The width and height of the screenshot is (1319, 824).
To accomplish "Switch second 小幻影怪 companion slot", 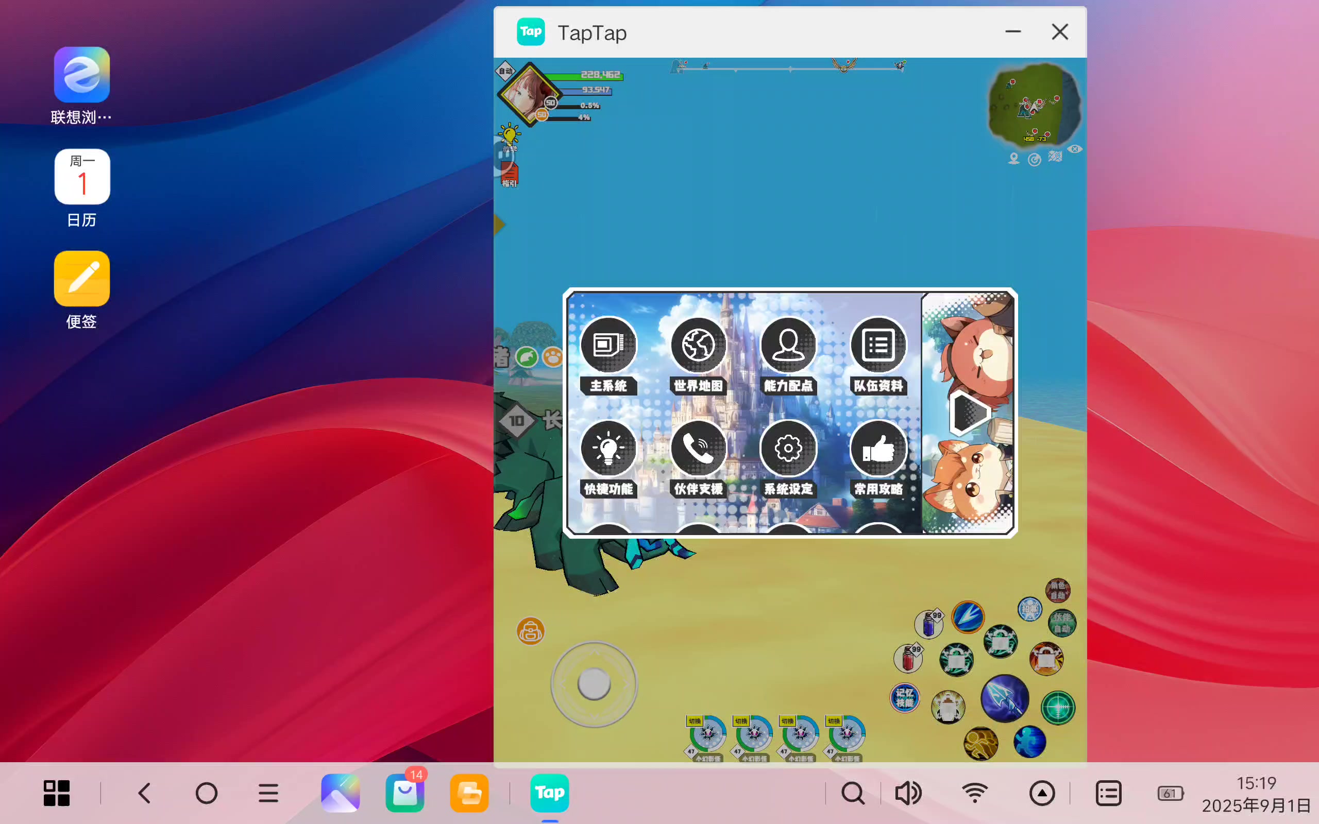I will pos(753,737).
